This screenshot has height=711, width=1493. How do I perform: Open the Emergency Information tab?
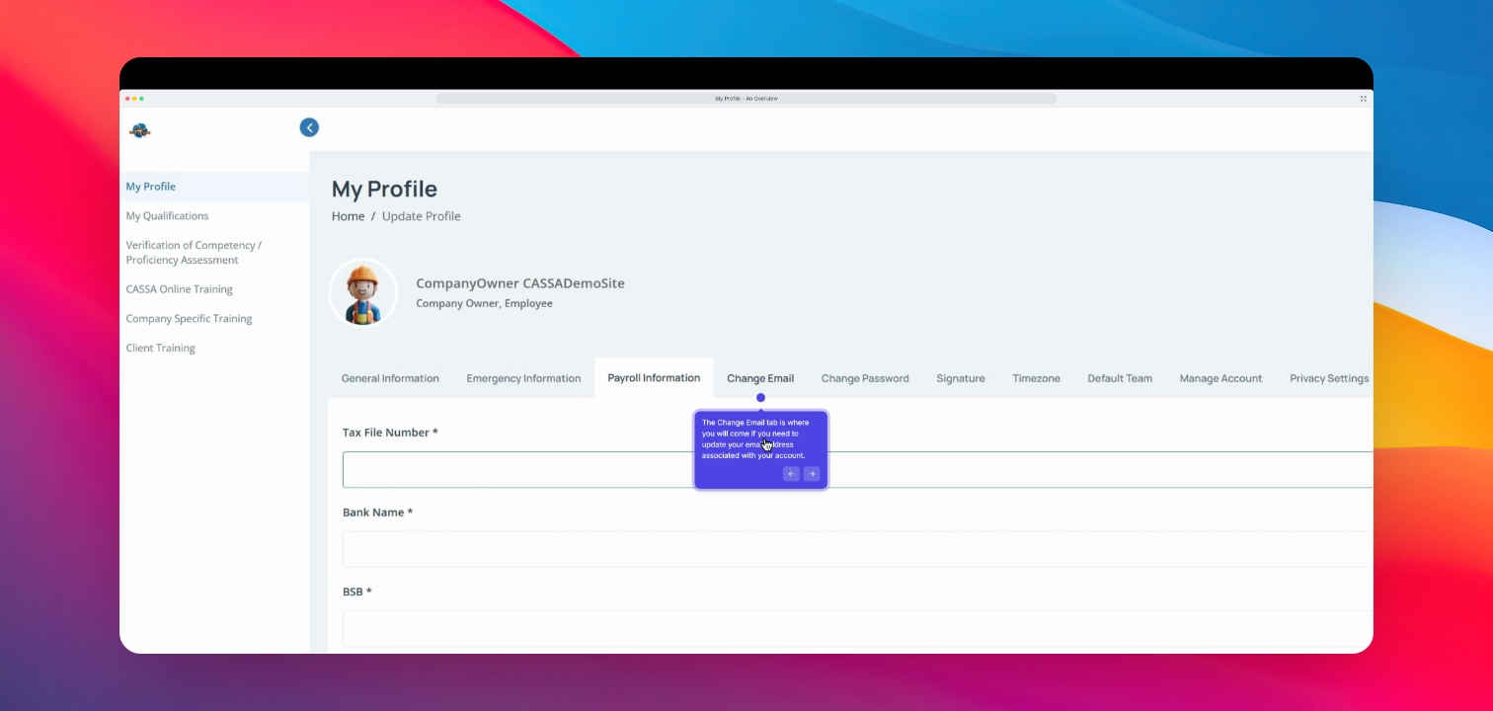(523, 378)
